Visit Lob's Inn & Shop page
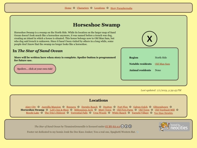The image size is (197, 148). pos(59,110)
